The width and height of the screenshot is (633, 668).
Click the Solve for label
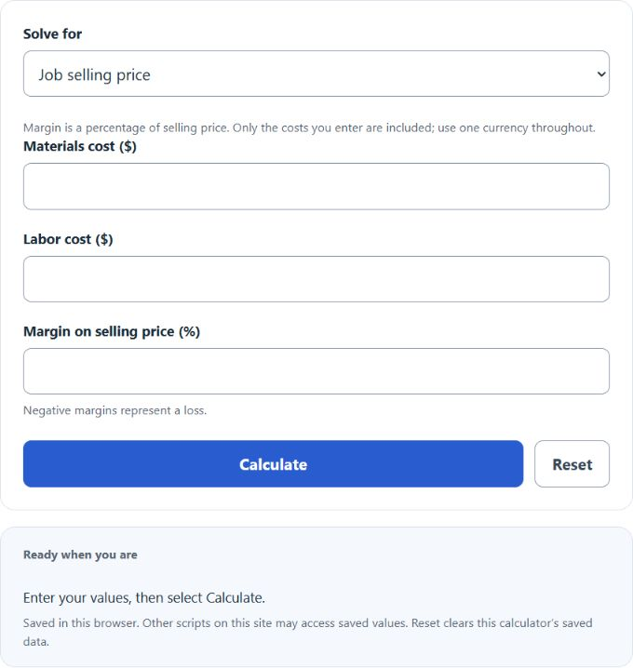(x=52, y=33)
